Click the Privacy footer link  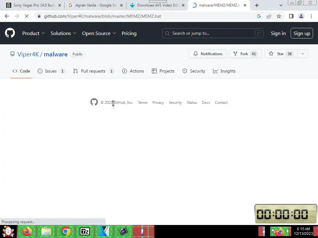158,103
